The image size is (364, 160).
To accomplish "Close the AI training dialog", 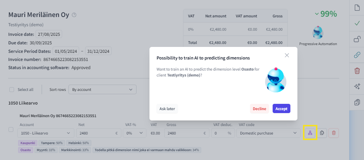I will click(287, 55).
